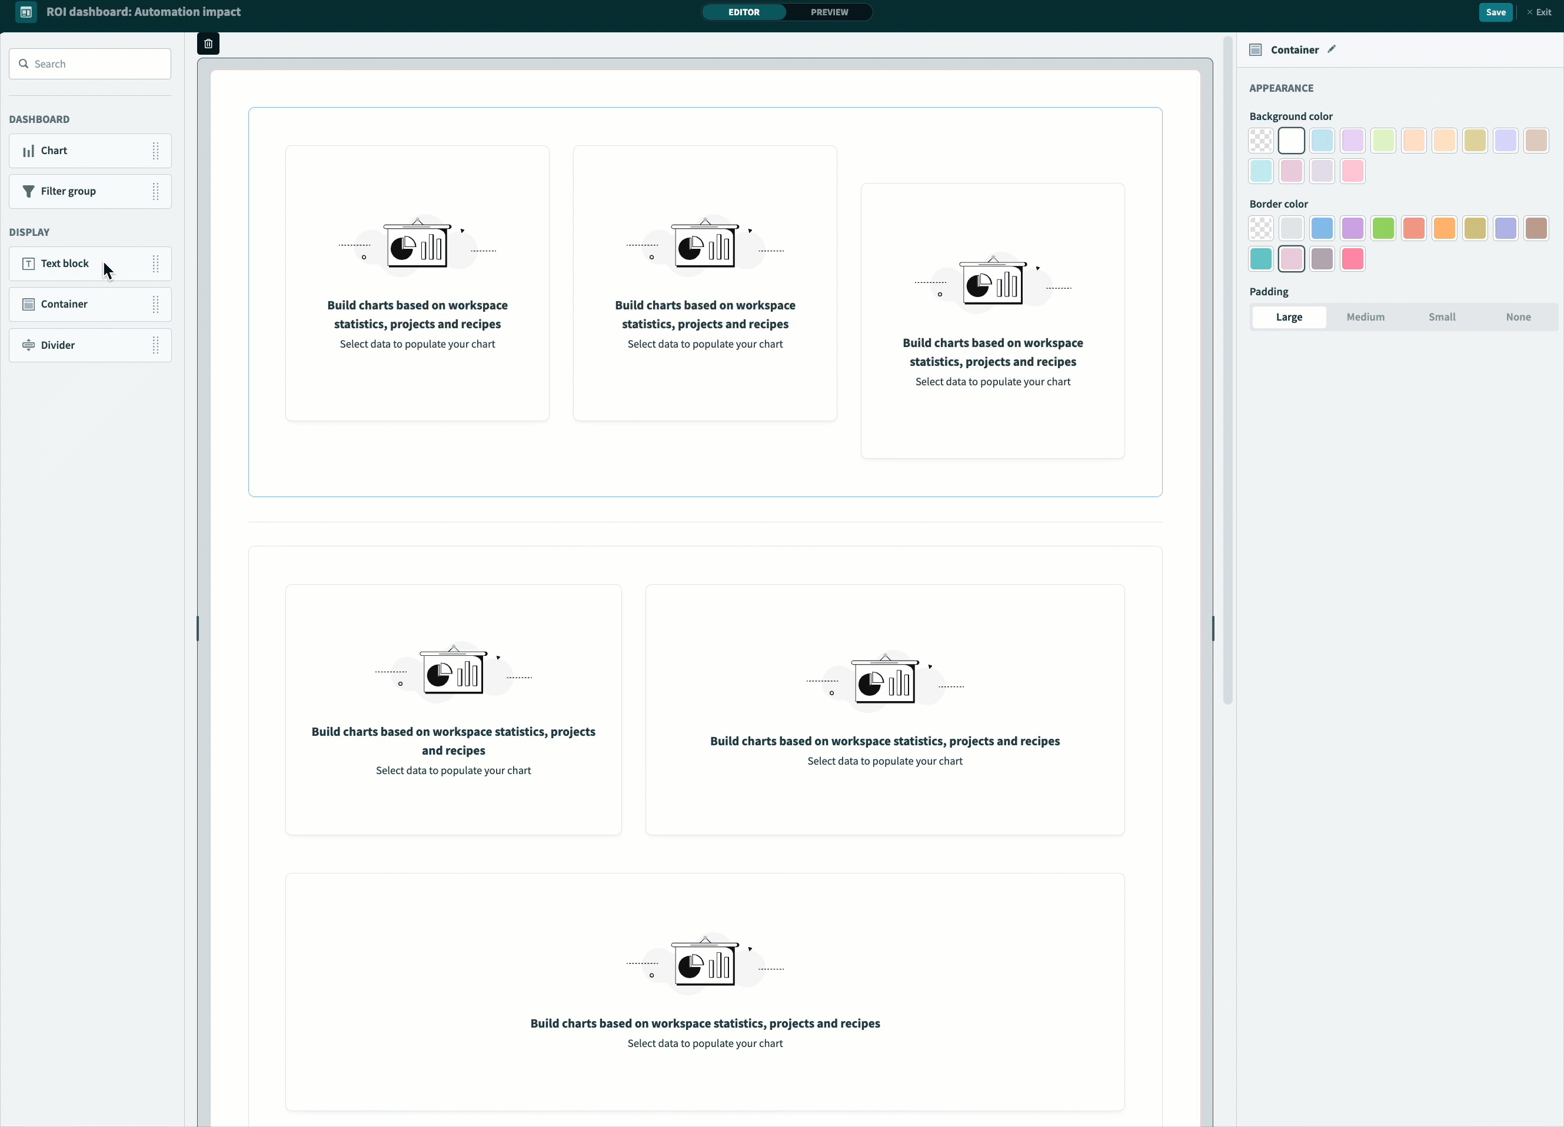This screenshot has width=1564, height=1127.
Task: Select hot pink border color swatch
Action: click(x=1352, y=259)
